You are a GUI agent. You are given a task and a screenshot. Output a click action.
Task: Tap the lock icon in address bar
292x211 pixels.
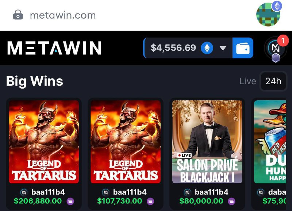[18, 15]
